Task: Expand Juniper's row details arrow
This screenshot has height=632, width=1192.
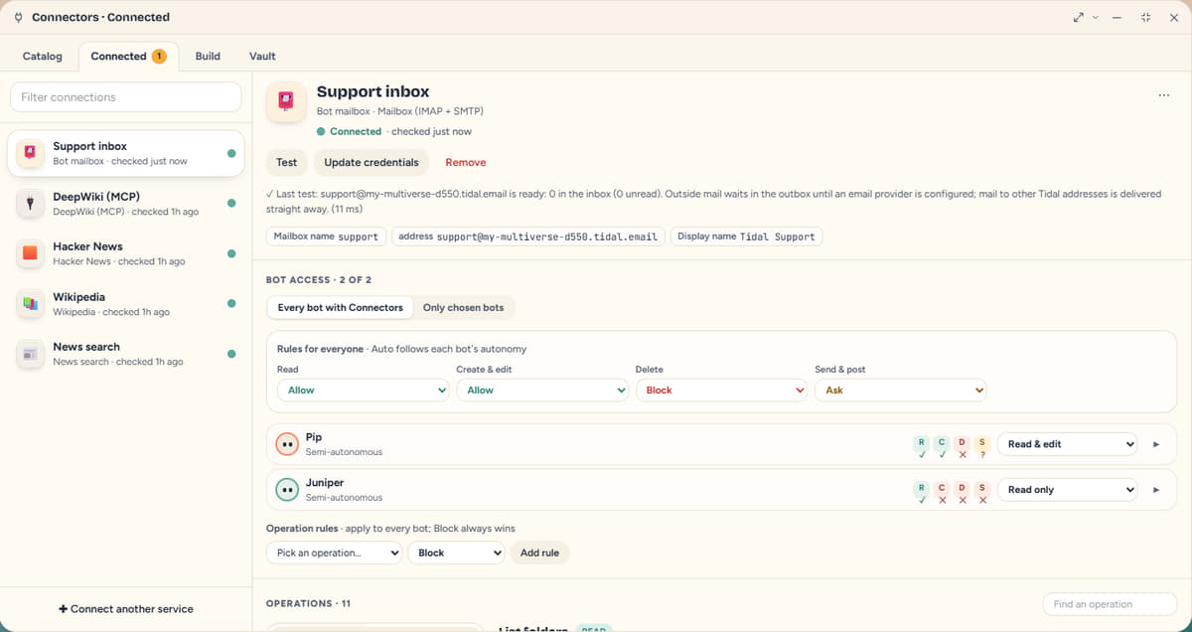Action: pyautogui.click(x=1156, y=490)
